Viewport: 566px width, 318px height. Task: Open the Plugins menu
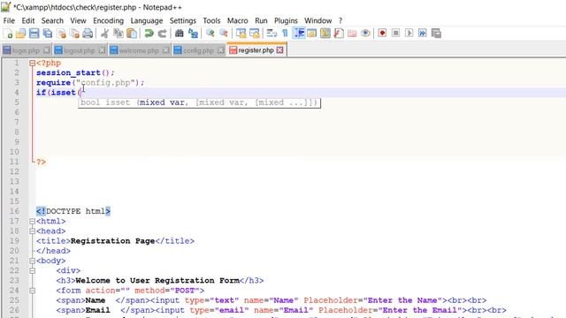click(x=286, y=20)
